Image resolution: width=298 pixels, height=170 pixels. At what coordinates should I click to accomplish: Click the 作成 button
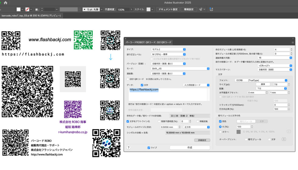coord(190,148)
